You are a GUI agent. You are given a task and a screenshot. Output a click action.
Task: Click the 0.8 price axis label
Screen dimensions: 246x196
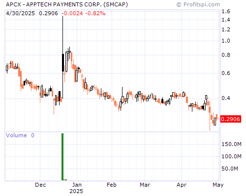tap(226, 55)
